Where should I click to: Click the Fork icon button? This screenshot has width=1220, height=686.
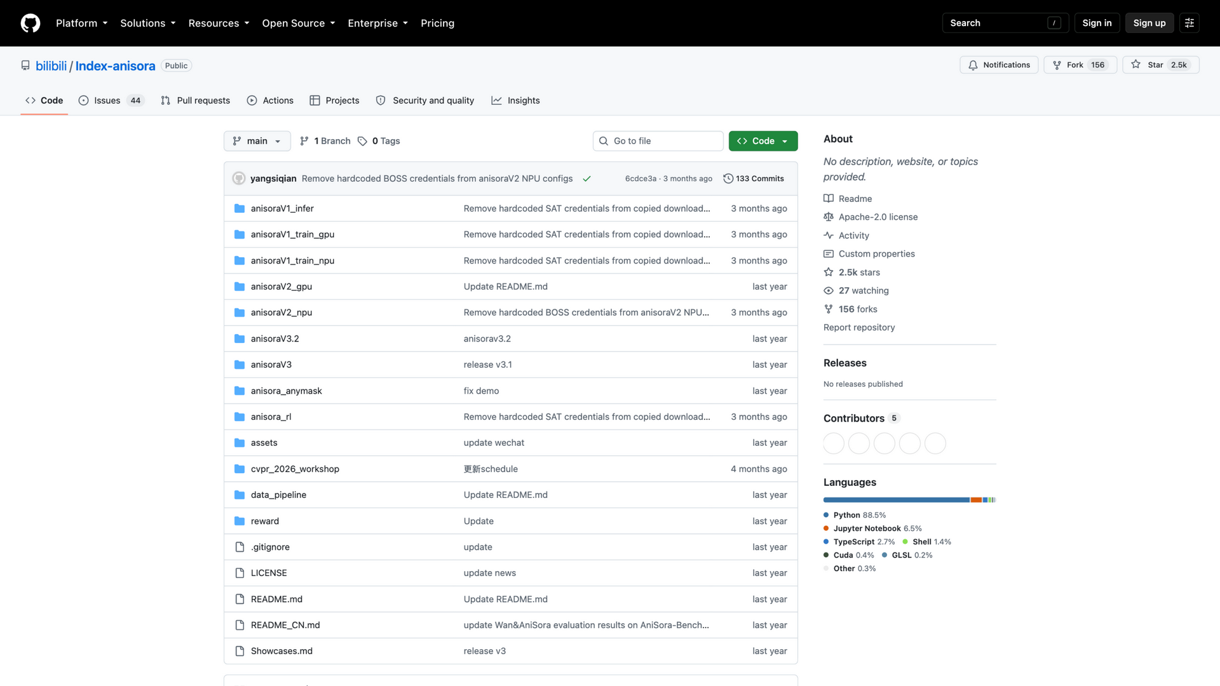click(x=1057, y=65)
